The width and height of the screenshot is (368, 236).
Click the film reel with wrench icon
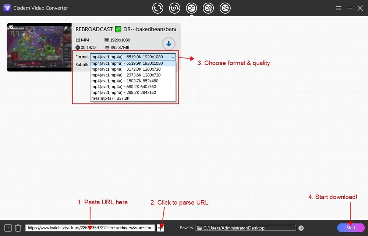click(208, 8)
